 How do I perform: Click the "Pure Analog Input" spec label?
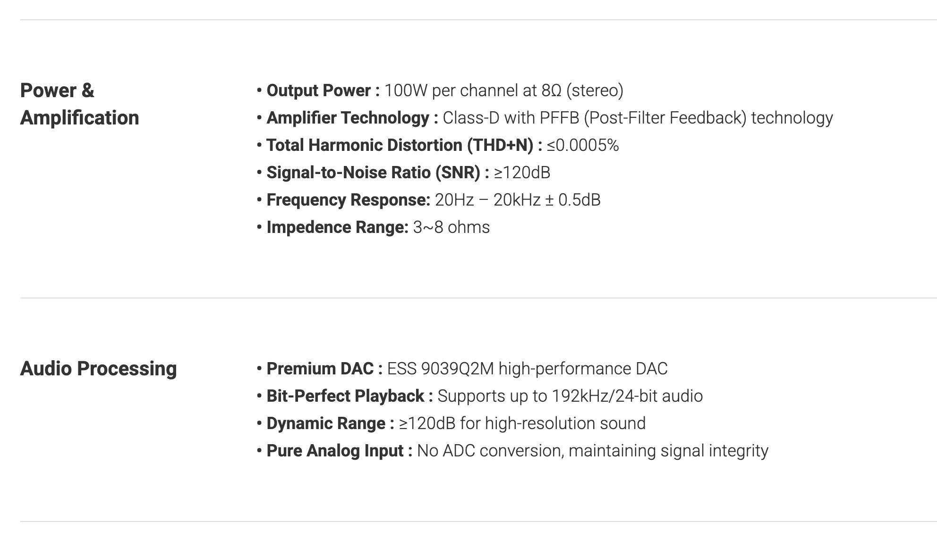(x=335, y=451)
